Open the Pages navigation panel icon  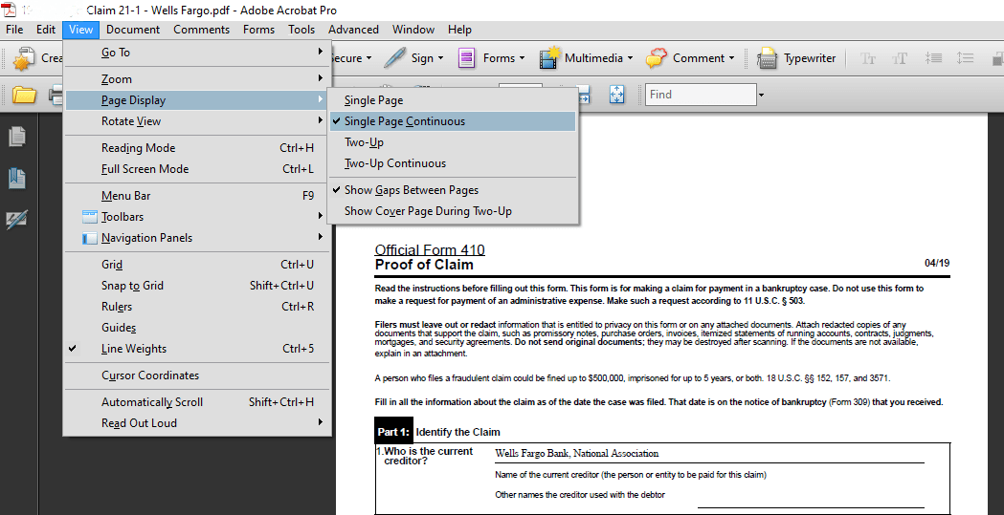17,136
